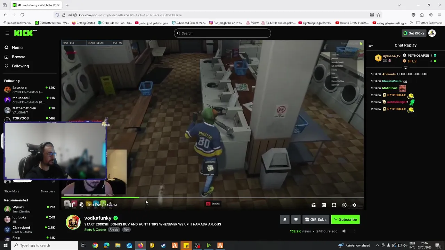The width and height of the screenshot is (445, 250).
Task: Open a new browser tab
Action: (x=67, y=5)
